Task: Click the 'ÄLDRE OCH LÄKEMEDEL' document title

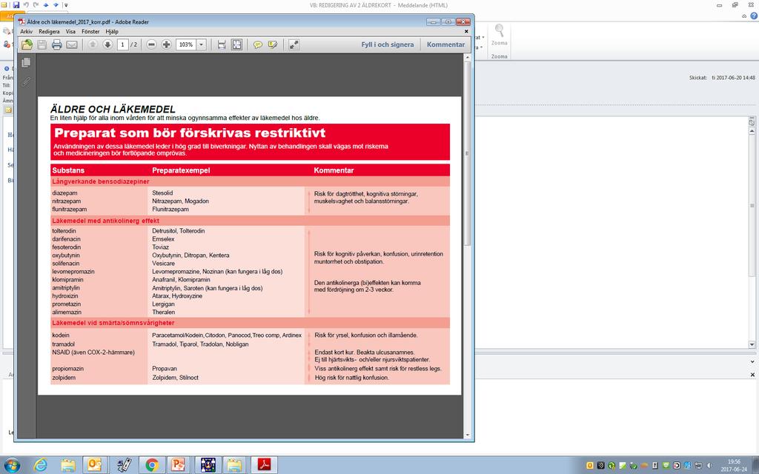Action: [113, 110]
